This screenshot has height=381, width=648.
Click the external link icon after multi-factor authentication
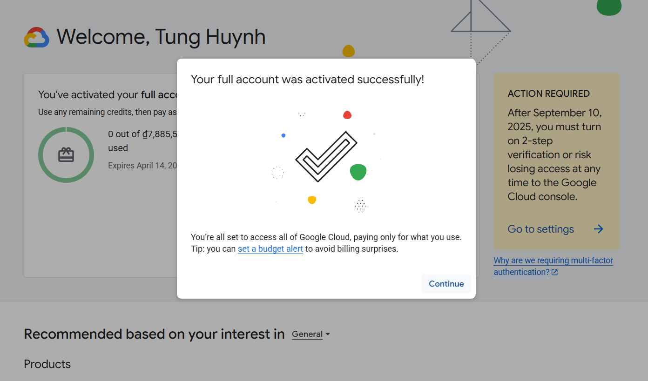(x=554, y=273)
